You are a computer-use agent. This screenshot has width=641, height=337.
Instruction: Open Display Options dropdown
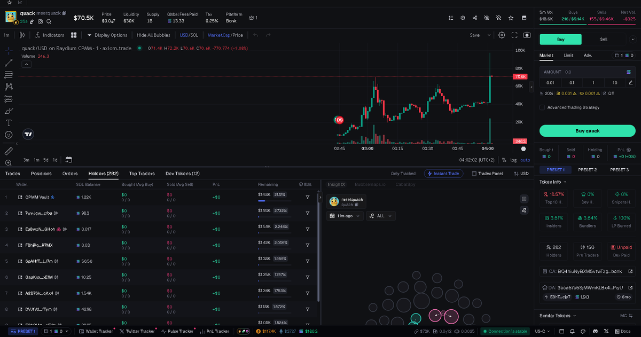(x=107, y=35)
